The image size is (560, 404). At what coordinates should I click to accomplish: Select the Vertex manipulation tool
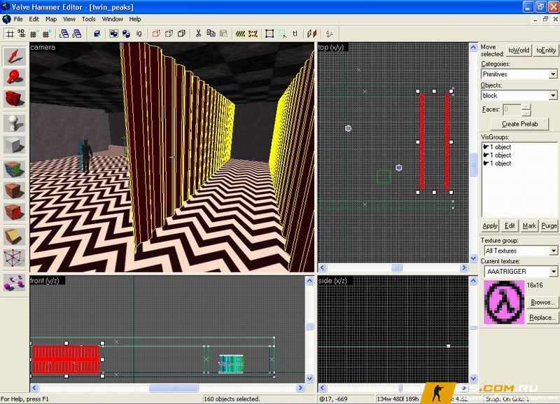(x=14, y=258)
